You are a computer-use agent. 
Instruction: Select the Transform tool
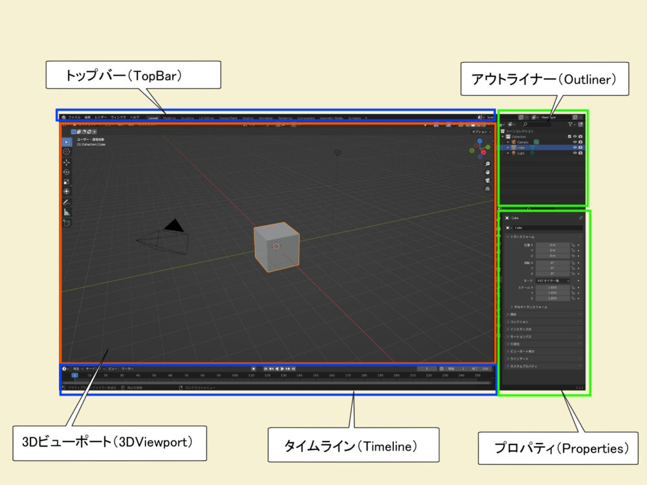(x=67, y=191)
